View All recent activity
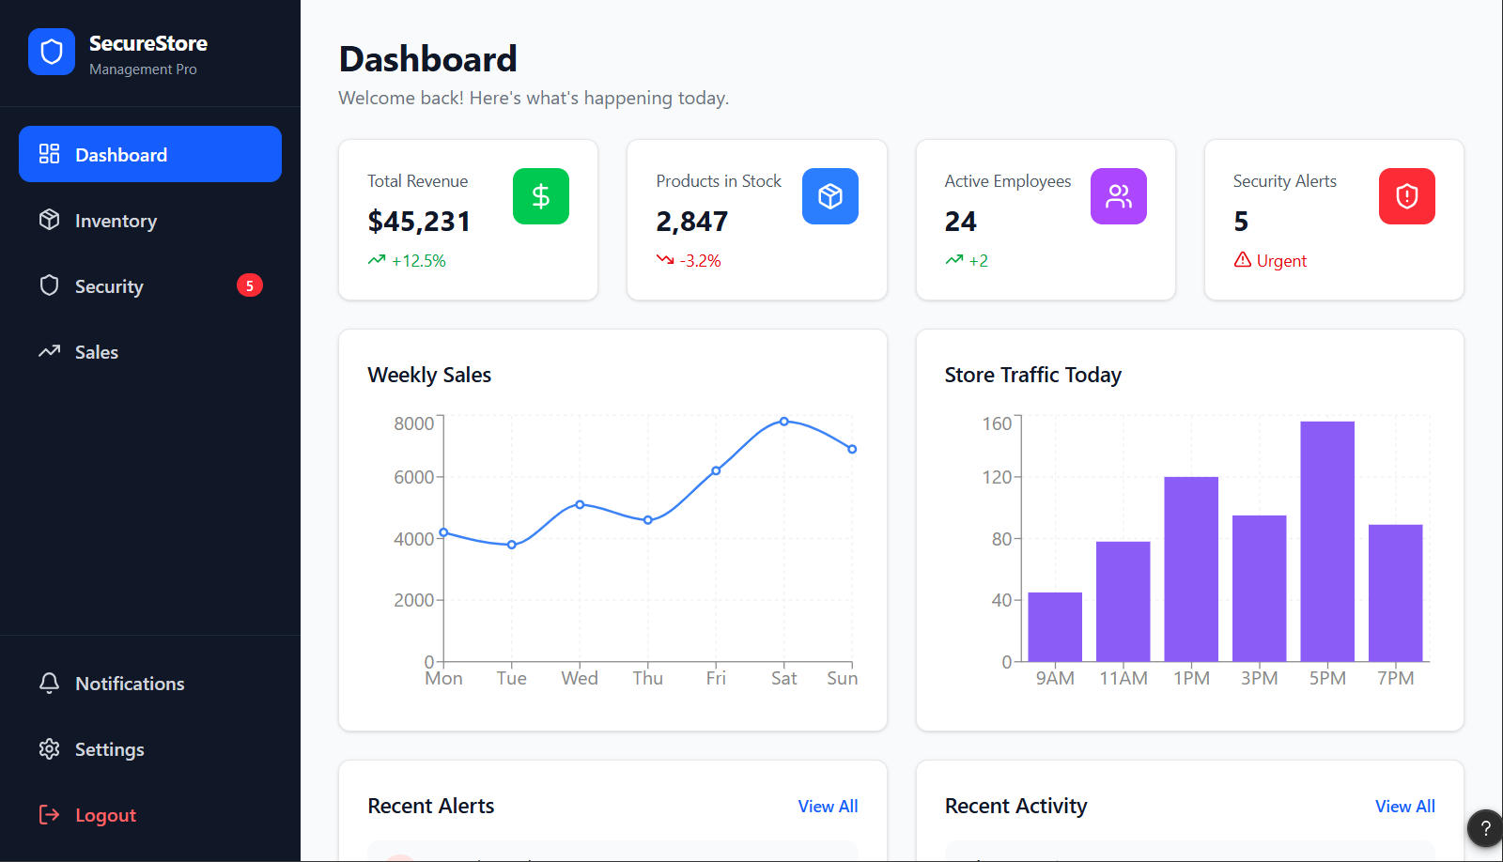 (1405, 806)
